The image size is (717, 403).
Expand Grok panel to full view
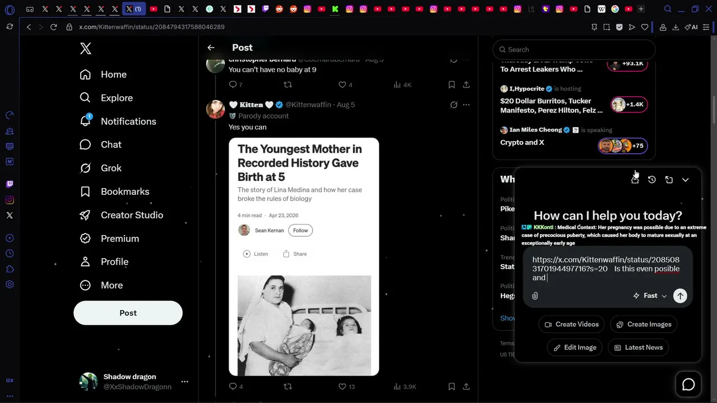pyautogui.click(x=669, y=180)
